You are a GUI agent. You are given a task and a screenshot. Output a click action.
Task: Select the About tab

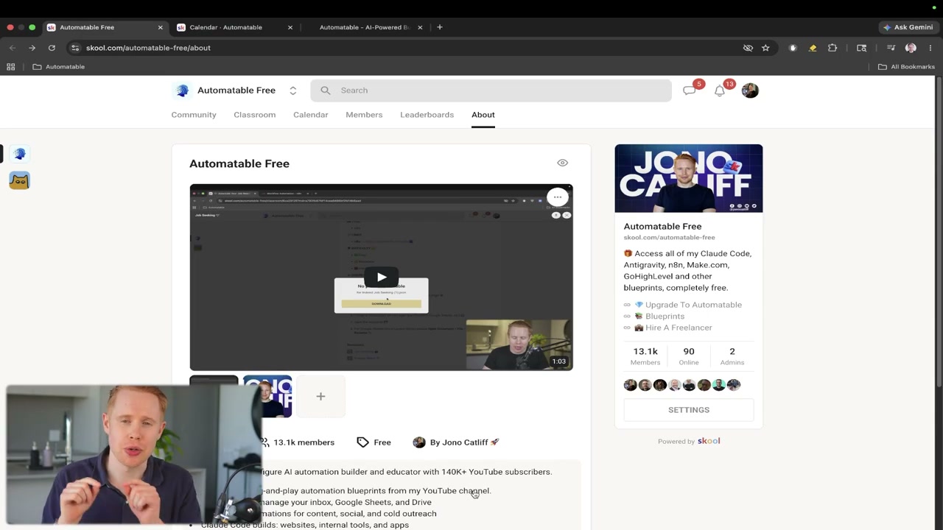coord(483,115)
